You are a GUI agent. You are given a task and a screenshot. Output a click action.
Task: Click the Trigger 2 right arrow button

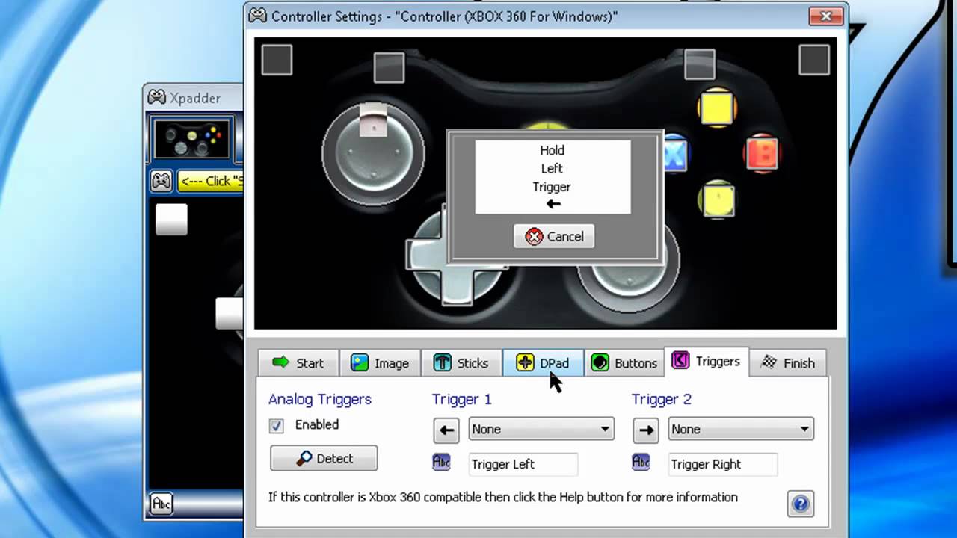click(646, 430)
